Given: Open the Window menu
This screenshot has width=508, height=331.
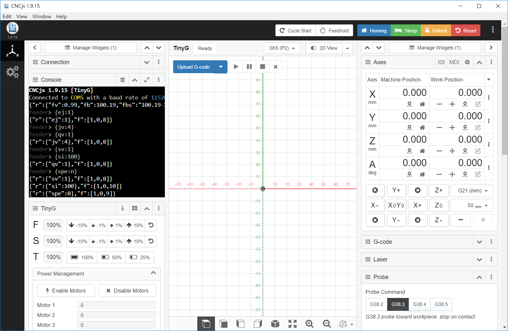Looking at the screenshot, I should (x=42, y=16).
